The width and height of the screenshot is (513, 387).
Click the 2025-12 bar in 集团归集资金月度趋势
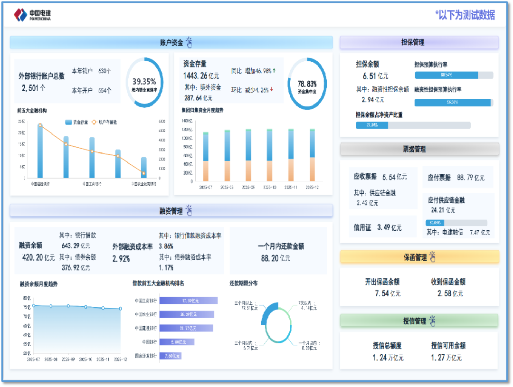click(312, 155)
